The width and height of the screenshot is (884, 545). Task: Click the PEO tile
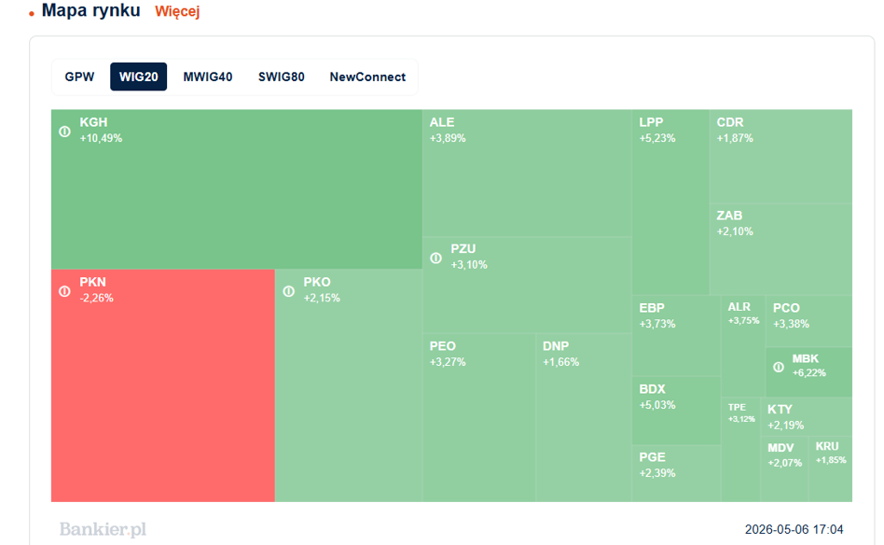tap(479, 417)
